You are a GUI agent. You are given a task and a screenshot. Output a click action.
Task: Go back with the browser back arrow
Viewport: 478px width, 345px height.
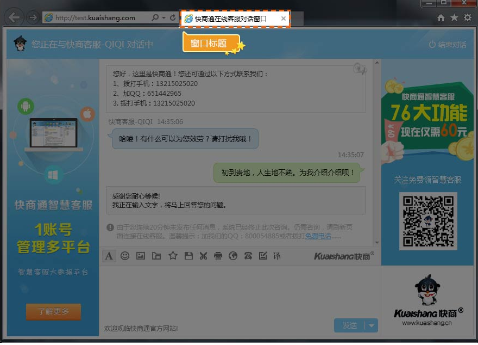click(x=14, y=17)
